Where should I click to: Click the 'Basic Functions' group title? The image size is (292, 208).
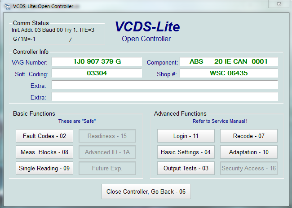coord(34,113)
